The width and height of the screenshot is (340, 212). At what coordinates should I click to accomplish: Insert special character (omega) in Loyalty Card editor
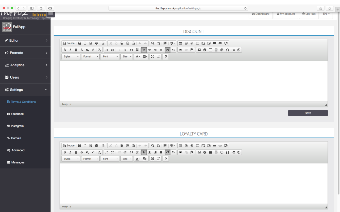pyautogui.click(x=227, y=152)
